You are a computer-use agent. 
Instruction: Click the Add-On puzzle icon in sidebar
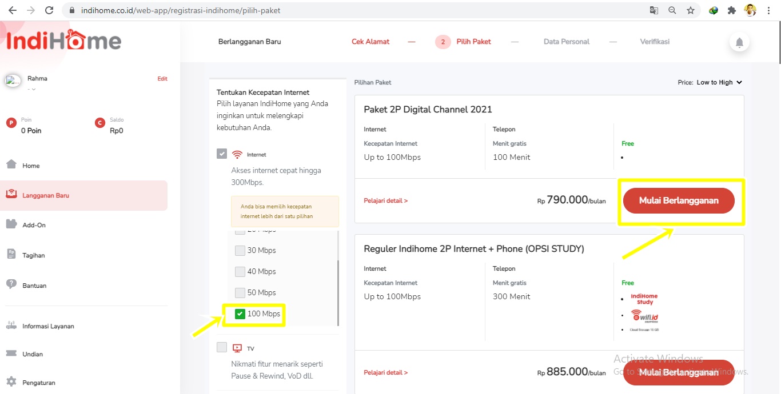pyautogui.click(x=11, y=224)
